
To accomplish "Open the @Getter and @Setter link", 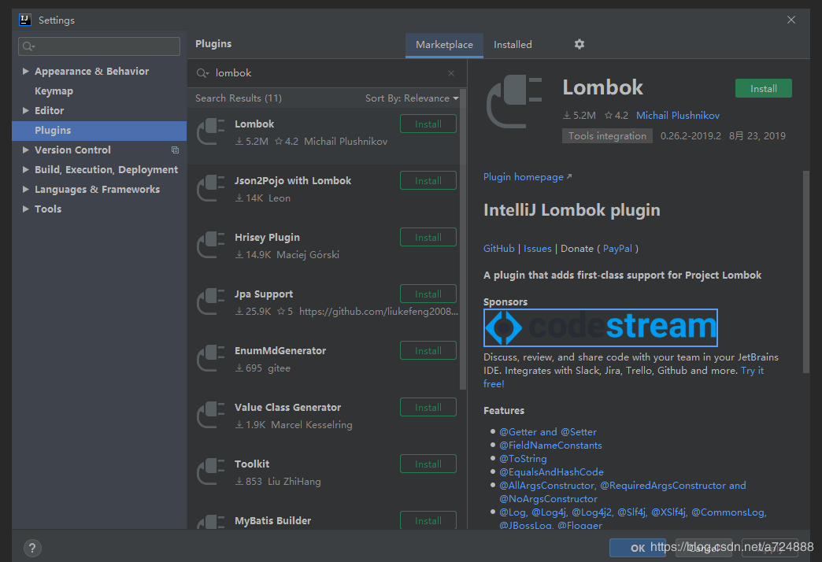I will coord(548,432).
